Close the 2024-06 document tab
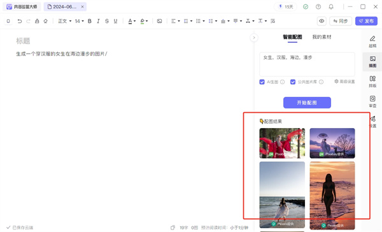Viewport: 382px width, 232px height. click(x=82, y=7)
